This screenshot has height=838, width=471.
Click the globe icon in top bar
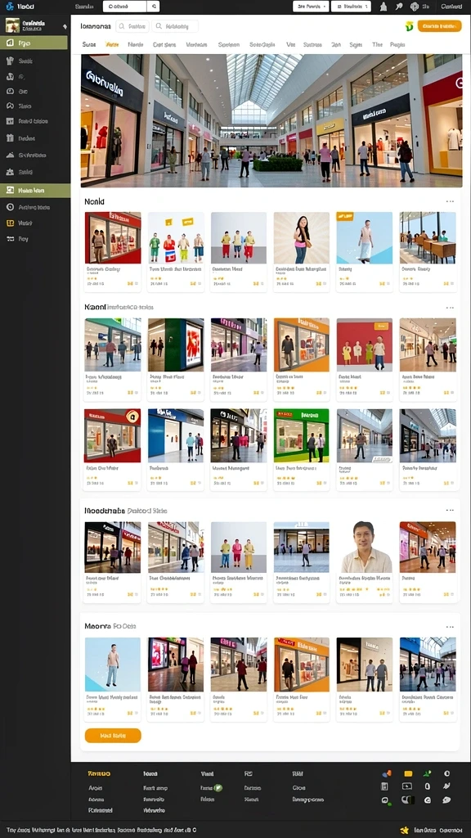click(415, 7)
